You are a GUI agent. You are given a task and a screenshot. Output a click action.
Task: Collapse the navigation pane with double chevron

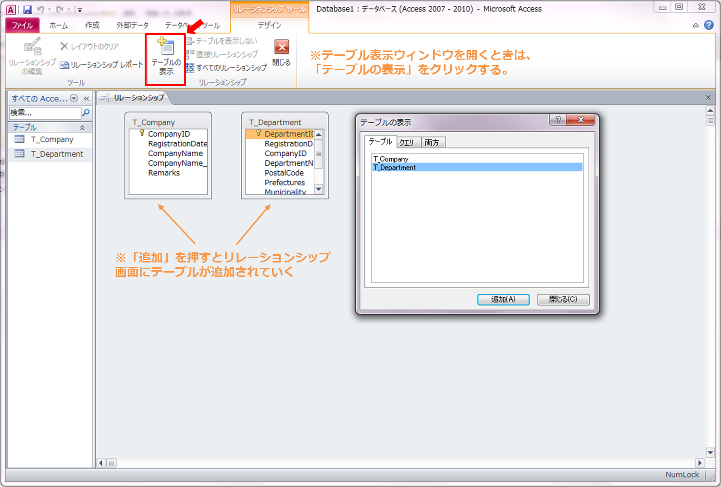pos(87,99)
